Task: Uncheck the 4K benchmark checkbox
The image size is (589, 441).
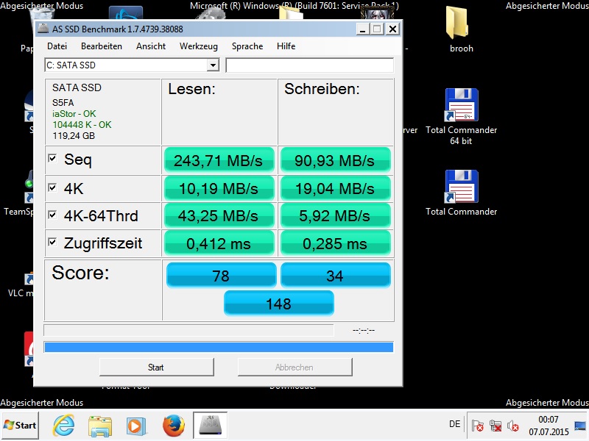Action: click(52, 187)
